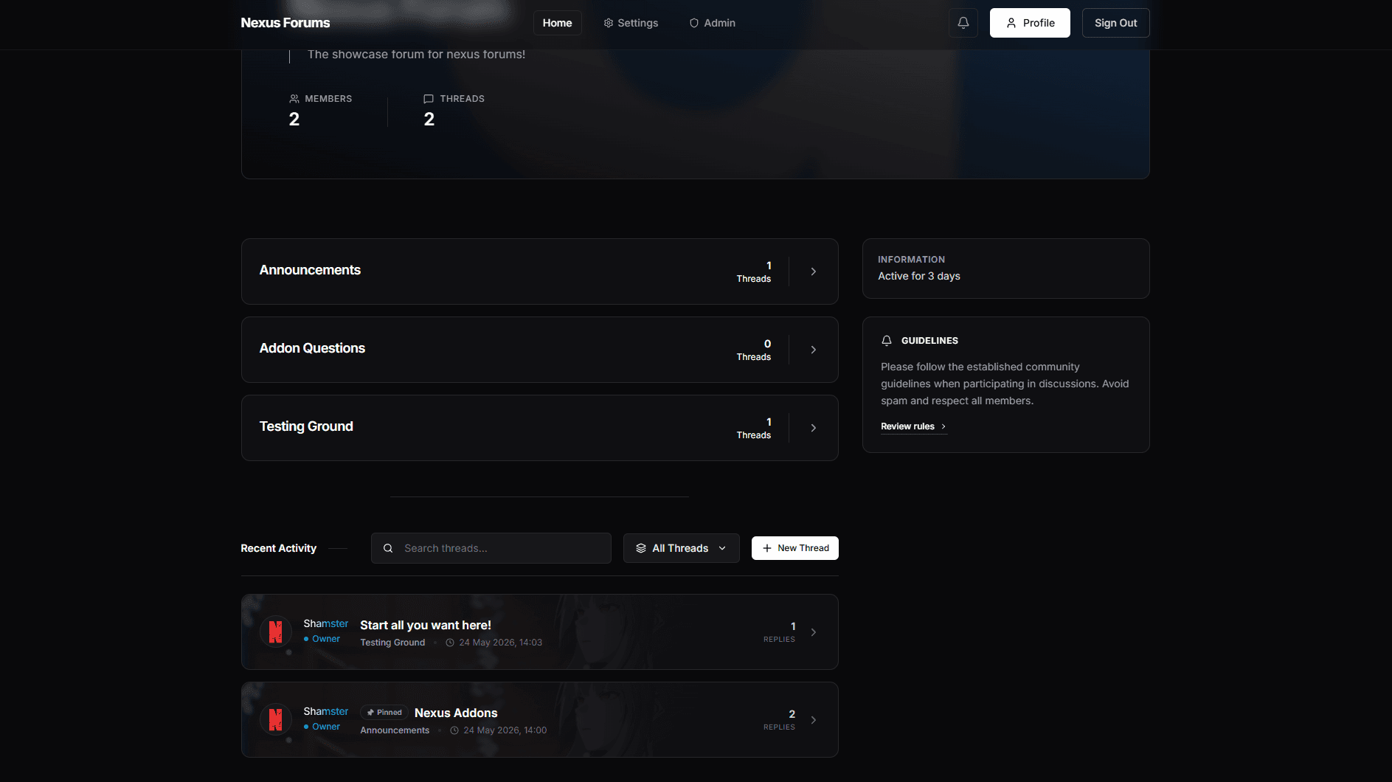Open the Testing Ground category
Image resolution: width=1392 pixels, height=782 pixels.
tap(539, 428)
